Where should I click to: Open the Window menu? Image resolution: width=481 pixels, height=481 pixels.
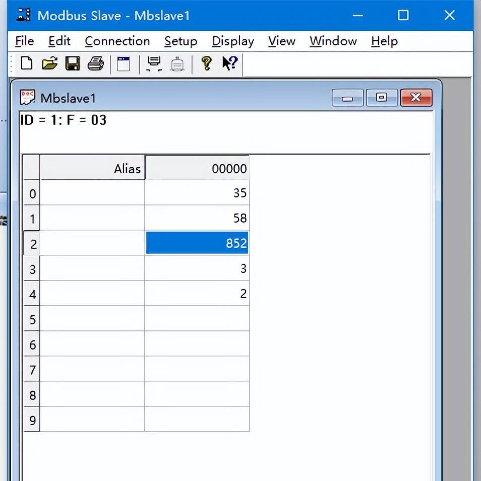[333, 41]
